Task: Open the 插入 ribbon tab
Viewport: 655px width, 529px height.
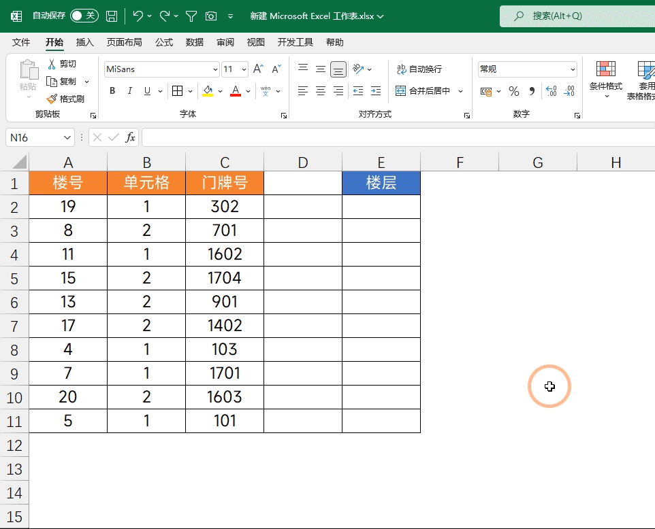Action: pos(85,42)
